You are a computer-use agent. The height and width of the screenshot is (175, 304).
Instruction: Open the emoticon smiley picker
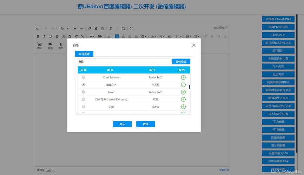click(x=123, y=29)
